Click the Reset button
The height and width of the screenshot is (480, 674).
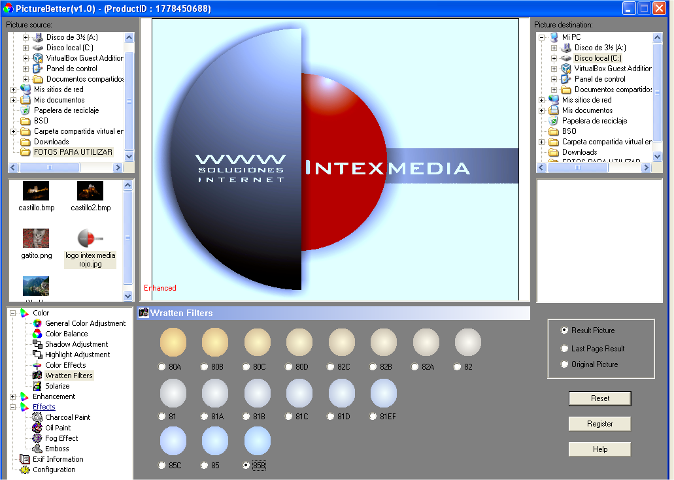point(599,398)
